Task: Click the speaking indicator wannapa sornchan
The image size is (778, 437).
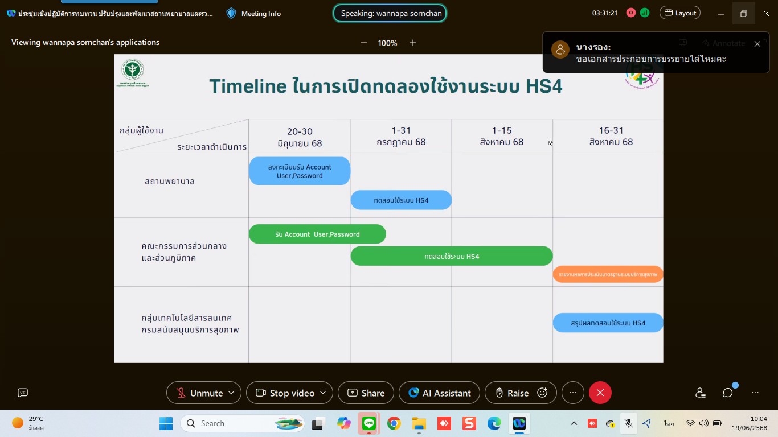Action: 390,13
